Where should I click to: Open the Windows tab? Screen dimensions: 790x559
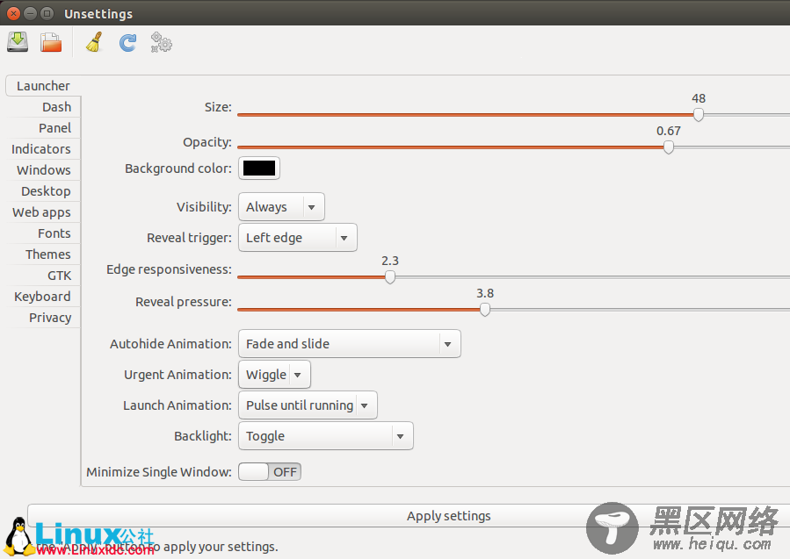tap(43, 170)
